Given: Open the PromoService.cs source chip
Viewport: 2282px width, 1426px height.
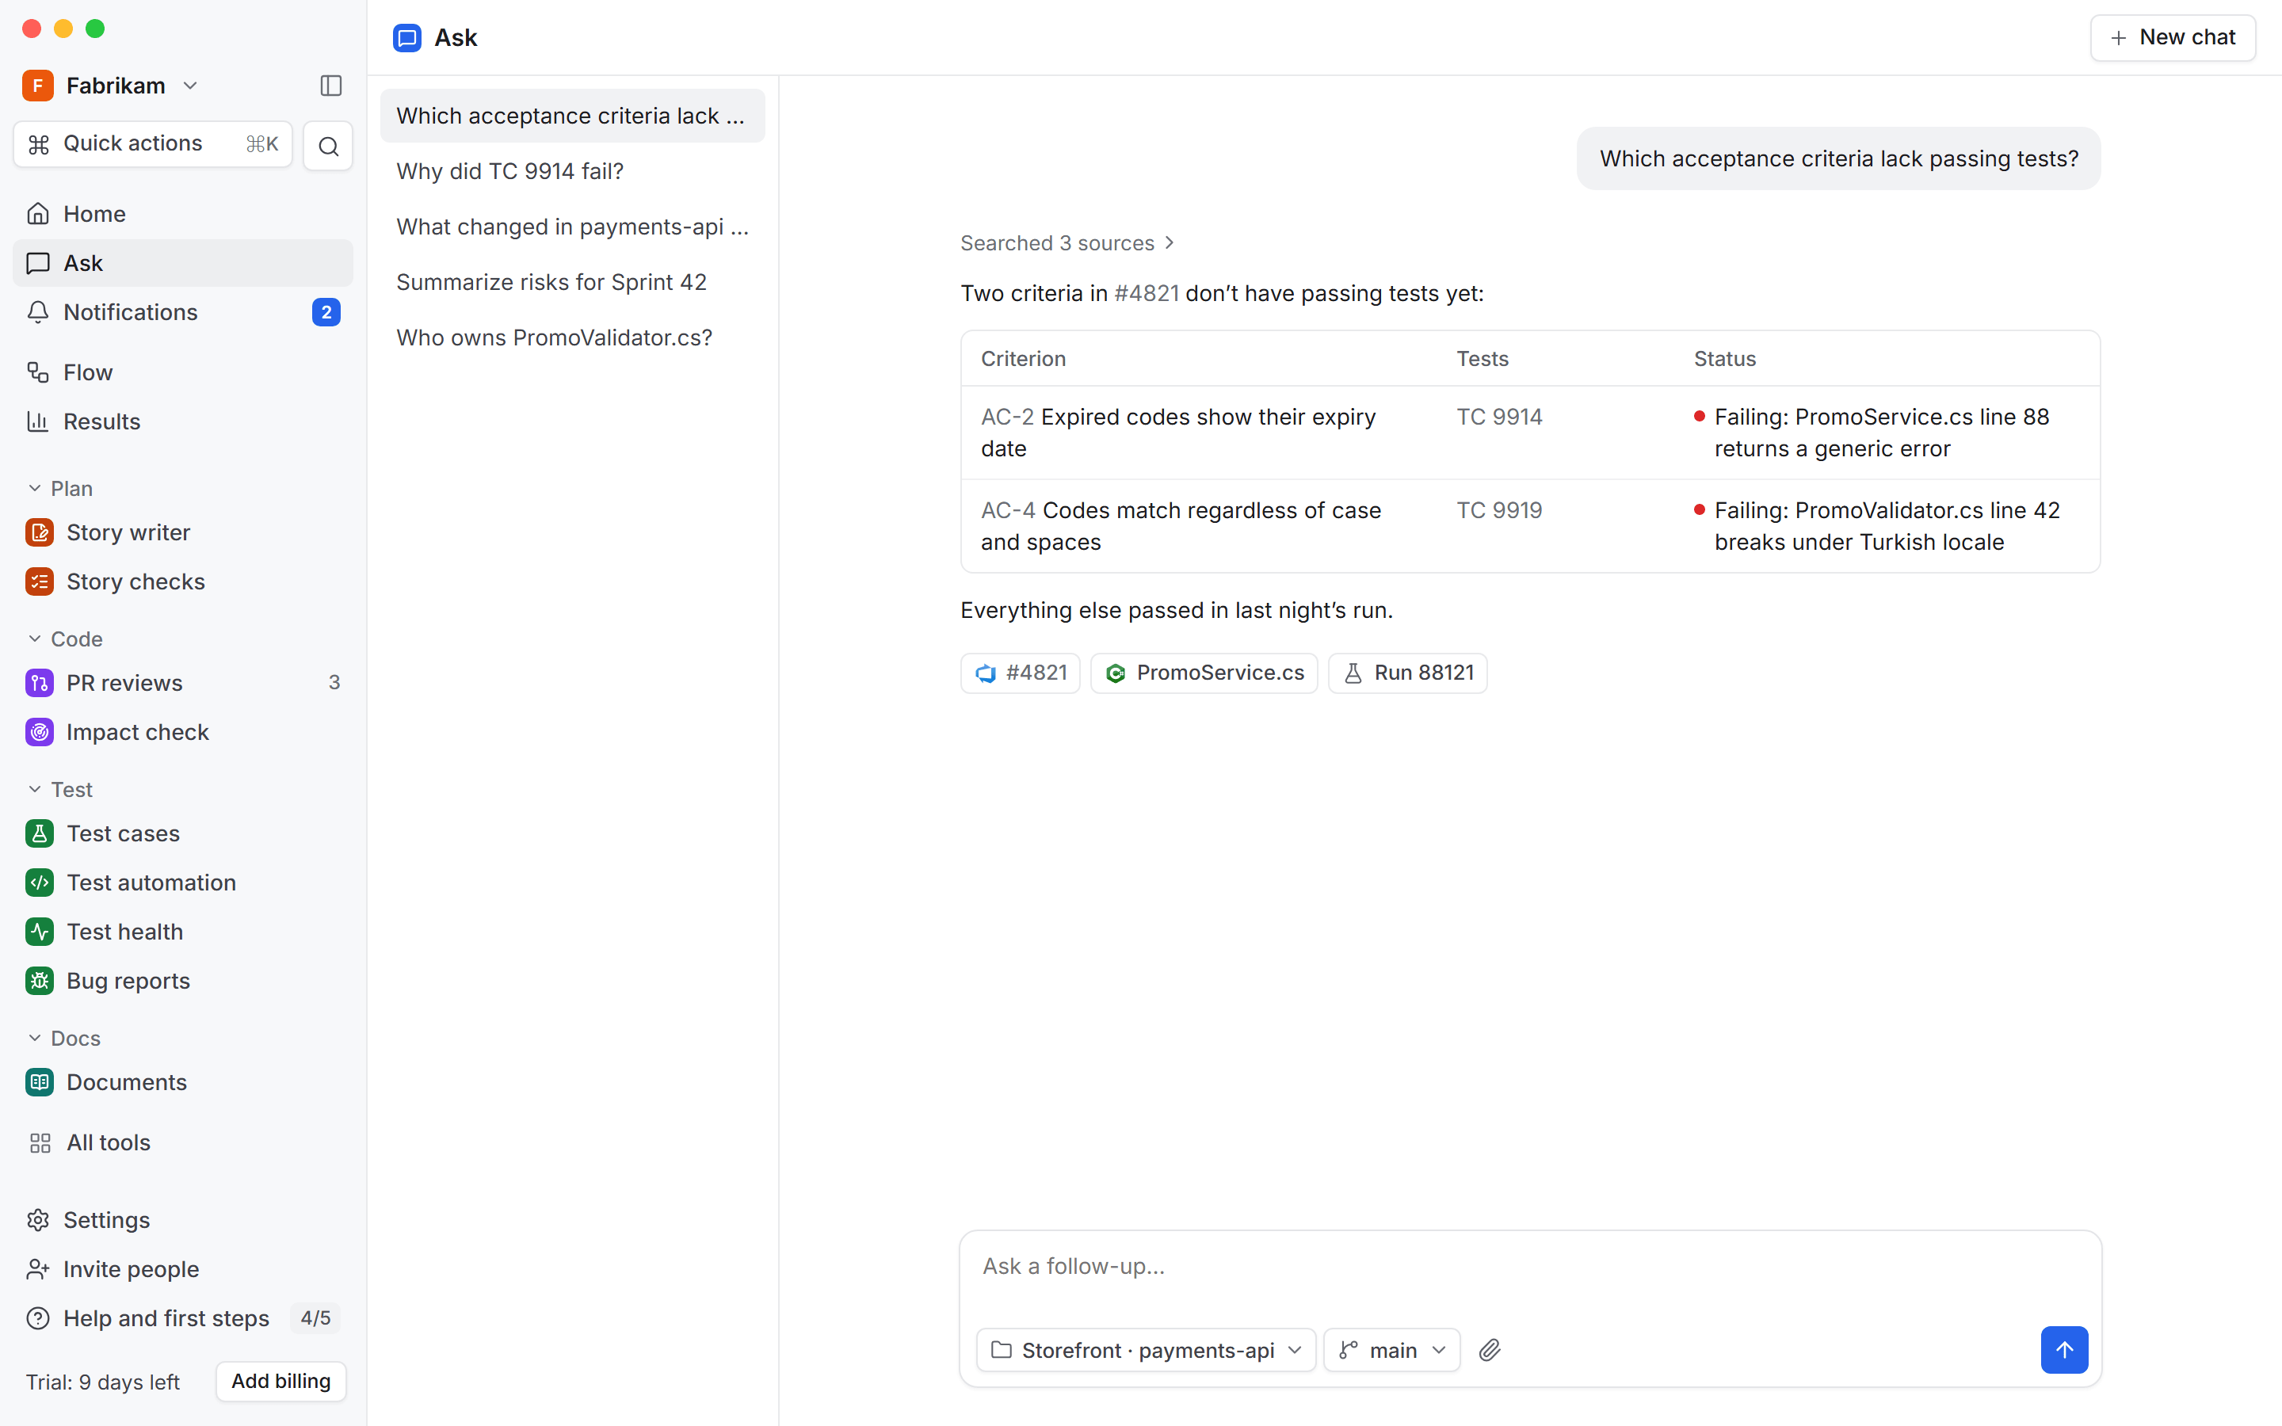Looking at the screenshot, I should [x=1204, y=673].
